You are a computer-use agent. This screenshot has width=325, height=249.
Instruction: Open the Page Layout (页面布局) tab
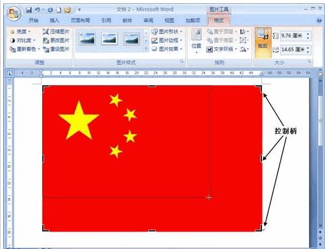(x=81, y=21)
